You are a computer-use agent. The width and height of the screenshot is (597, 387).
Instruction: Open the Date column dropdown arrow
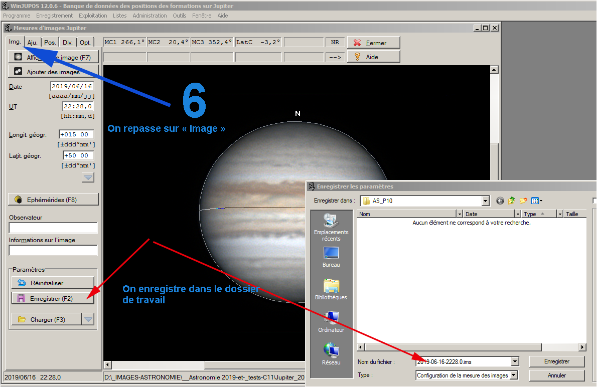point(518,214)
